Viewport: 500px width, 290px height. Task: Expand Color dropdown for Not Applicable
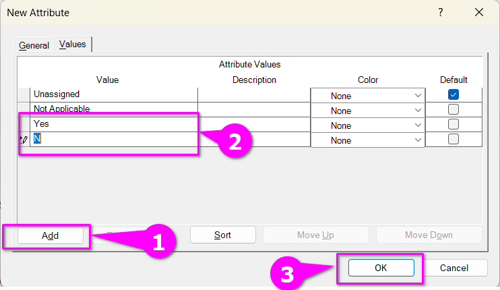(x=418, y=111)
